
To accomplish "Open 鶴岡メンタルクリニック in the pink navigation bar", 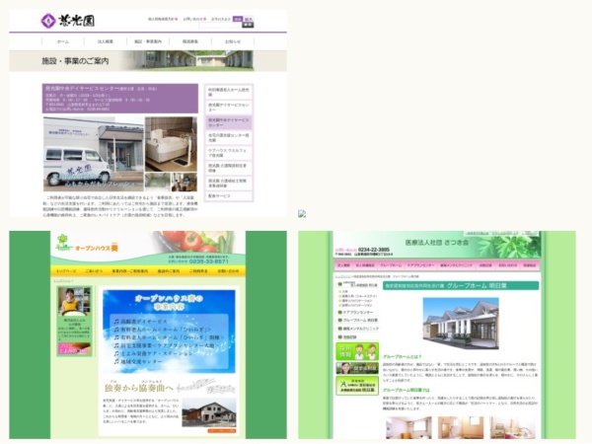I will point(456,265).
